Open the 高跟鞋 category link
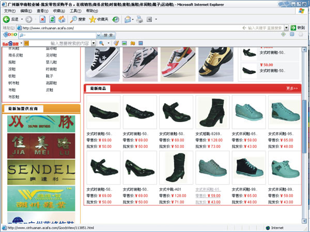 (x=51, y=83)
